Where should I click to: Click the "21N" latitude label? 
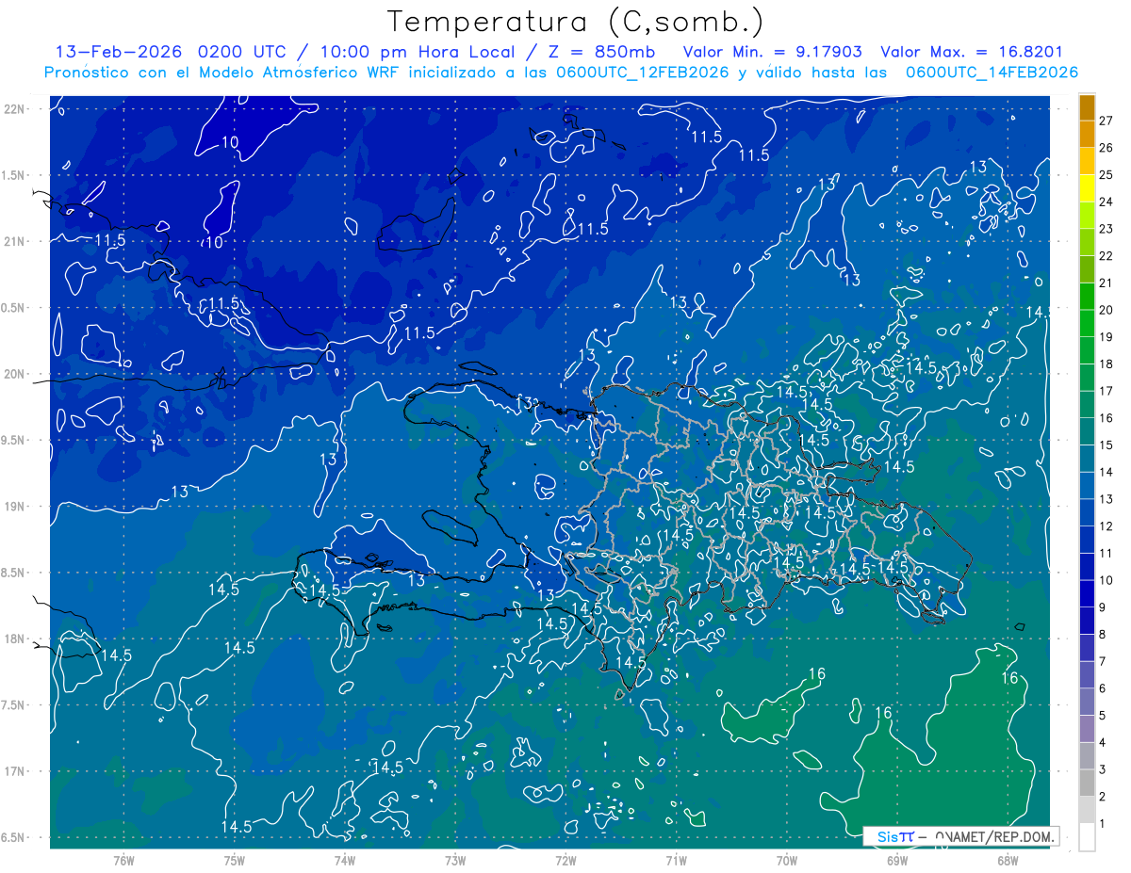tap(15, 241)
